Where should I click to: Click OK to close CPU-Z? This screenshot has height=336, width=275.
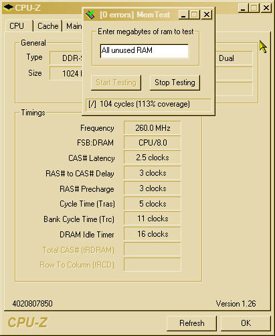coord(246,323)
